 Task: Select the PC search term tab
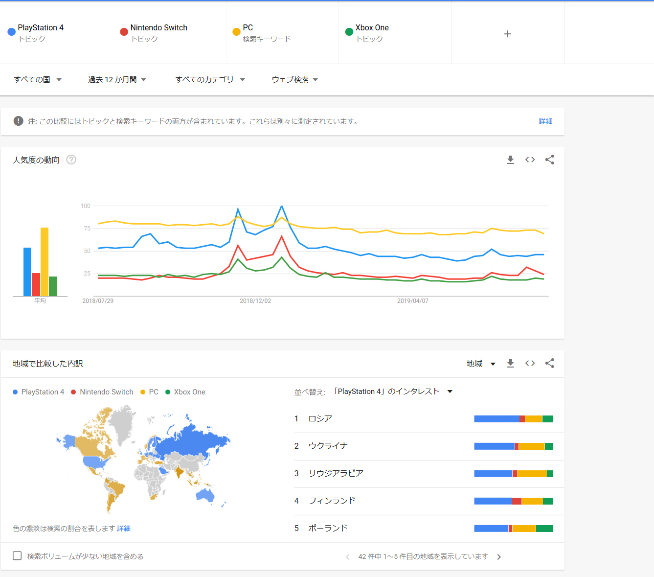[x=282, y=33]
